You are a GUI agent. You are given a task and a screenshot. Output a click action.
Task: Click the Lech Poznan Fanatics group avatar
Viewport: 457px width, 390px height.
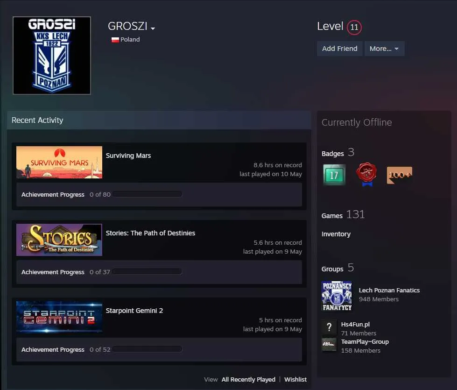coord(337,296)
